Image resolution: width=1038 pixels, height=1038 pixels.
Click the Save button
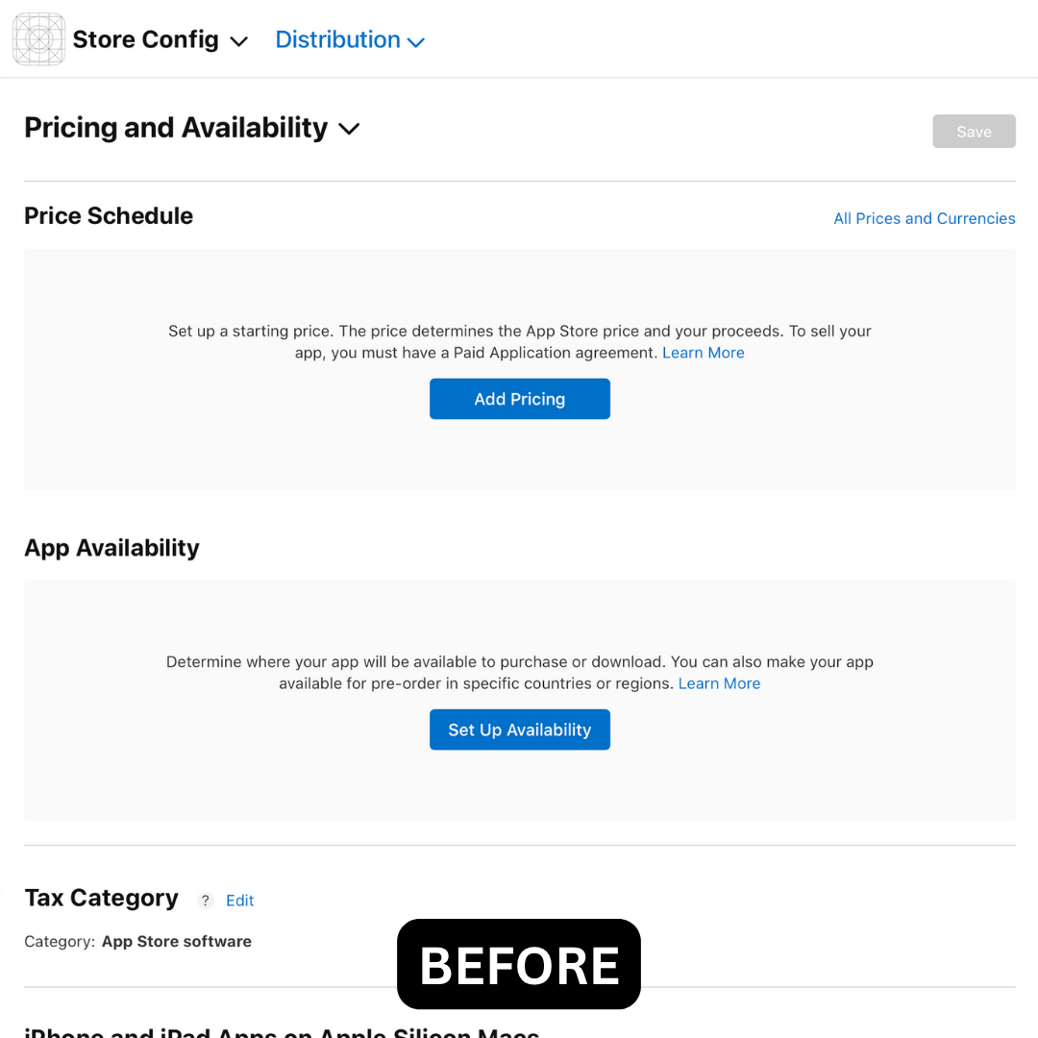point(974,131)
